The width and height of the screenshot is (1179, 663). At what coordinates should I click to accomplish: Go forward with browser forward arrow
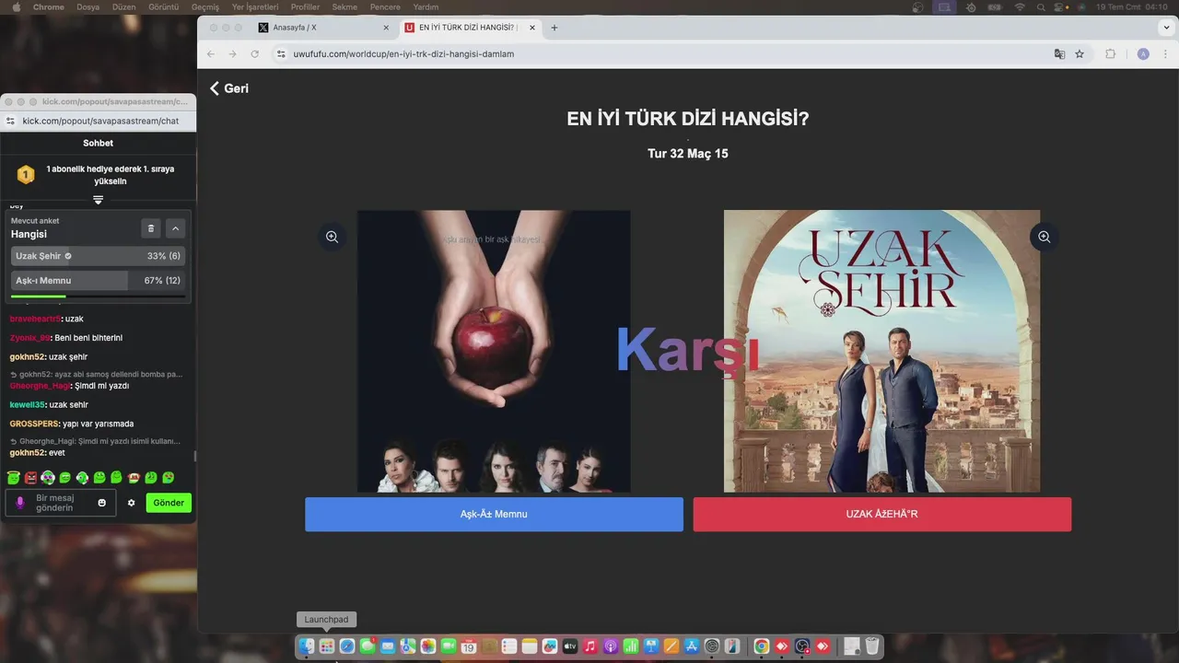(232, 54)
